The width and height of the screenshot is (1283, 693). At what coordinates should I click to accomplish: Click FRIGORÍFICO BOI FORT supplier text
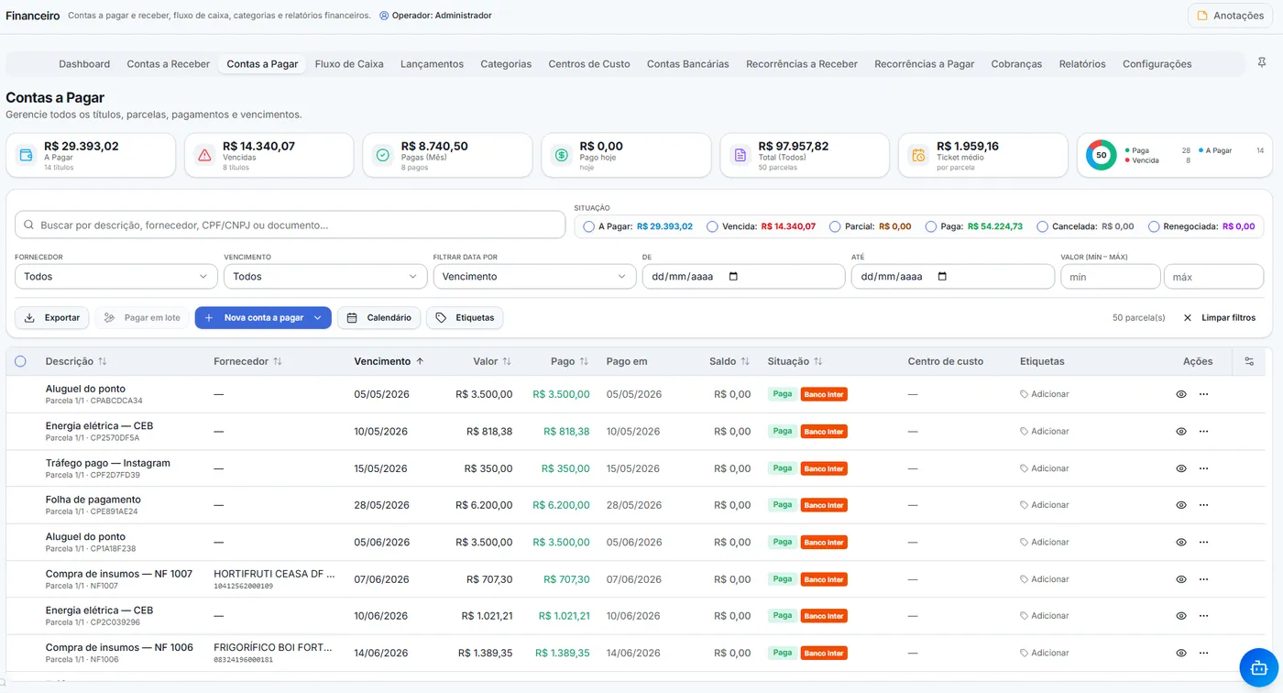[272, 647]
